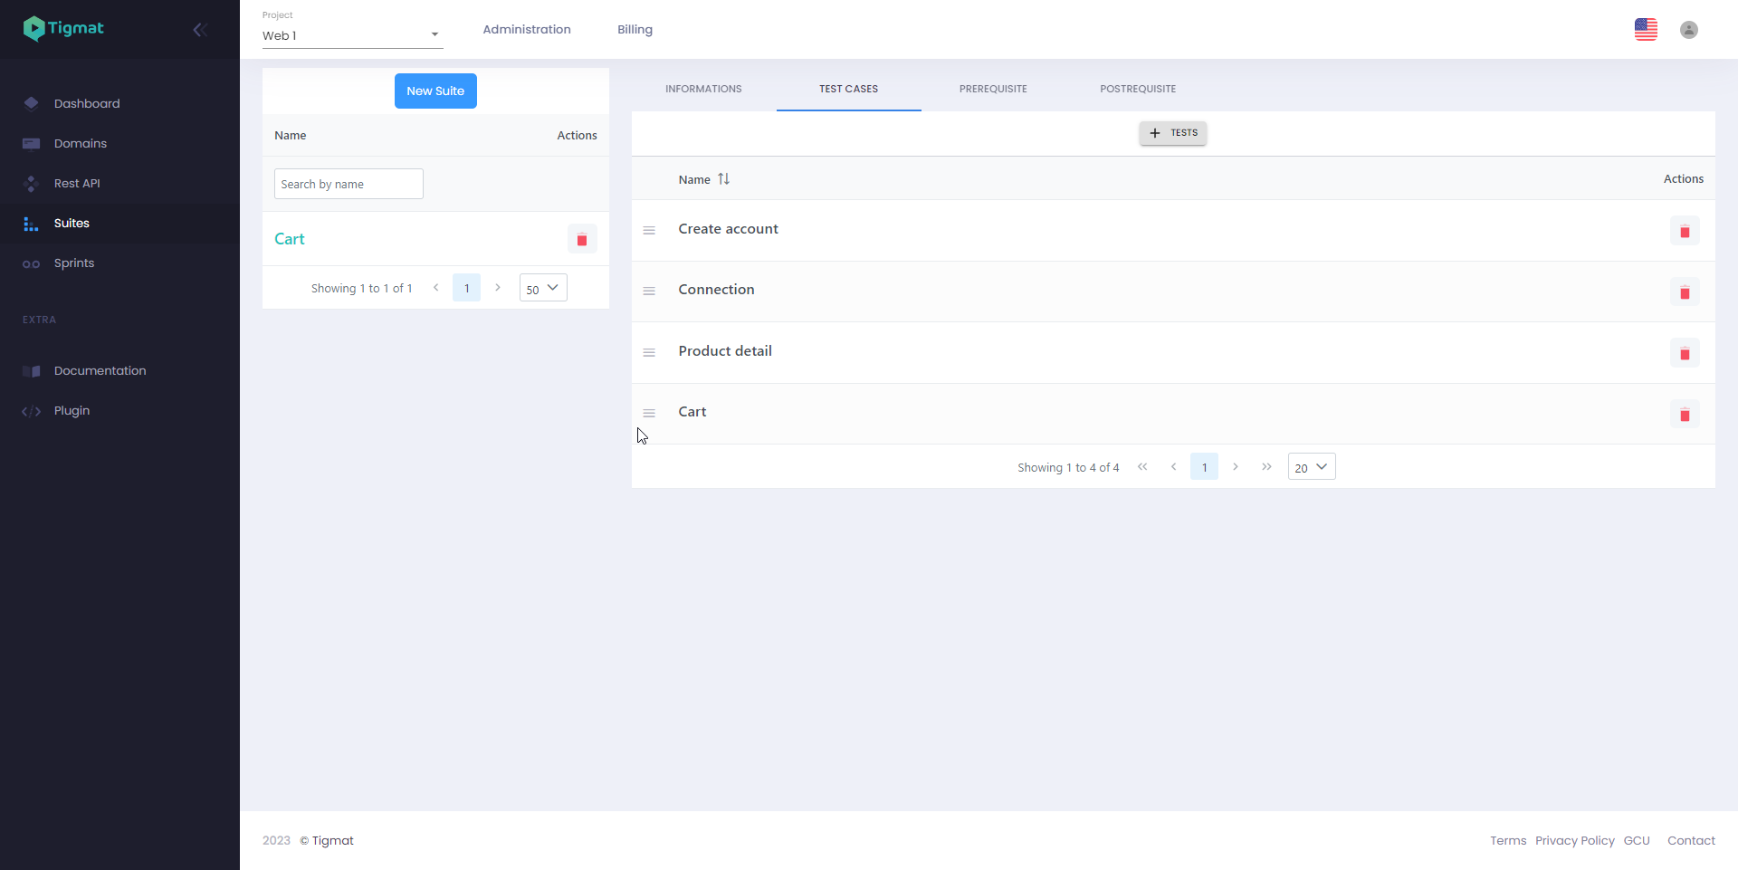This screenshot has width=1738, height=870.
Task: Click the Documentation sidebar icon
Action: tap(31, 371)
